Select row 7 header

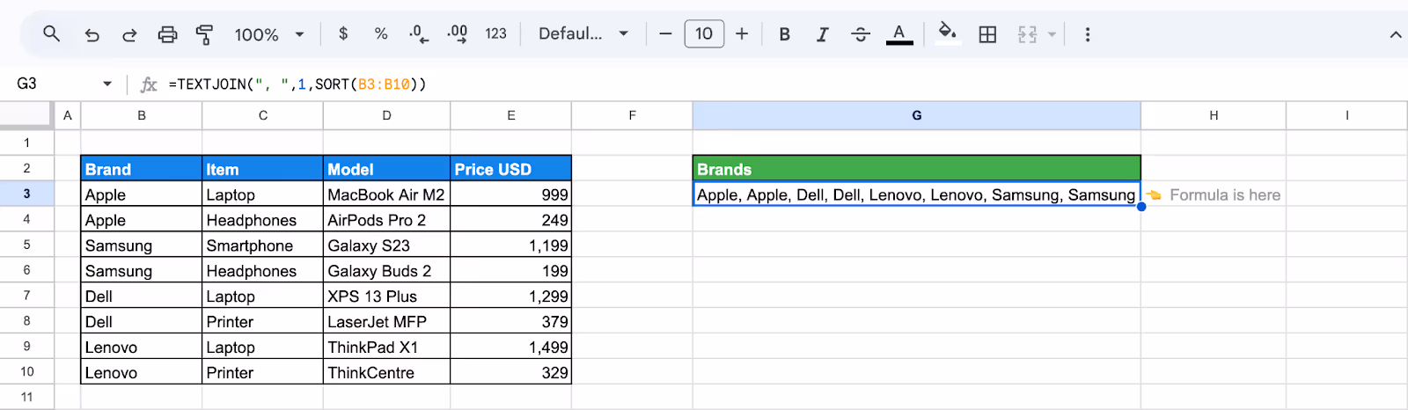click(26, 296)
